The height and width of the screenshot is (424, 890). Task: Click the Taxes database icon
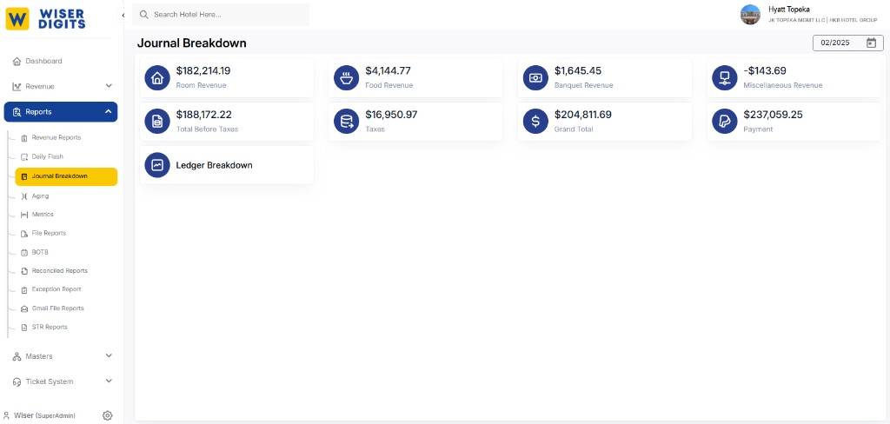(x=346, y=122)
